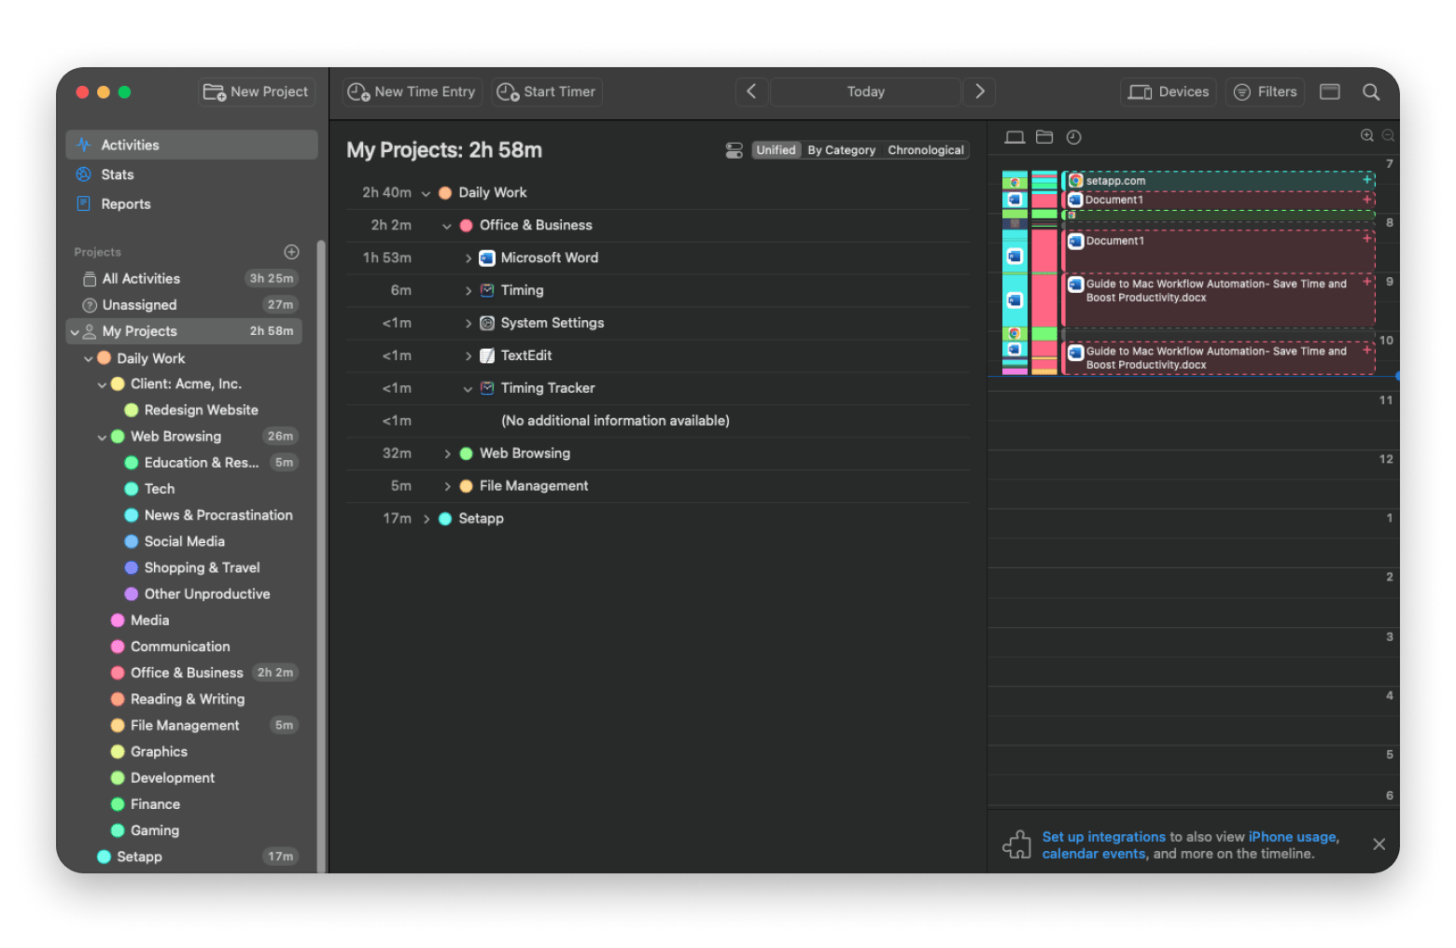Toggle the window layout icon

pyautogui.click(x=1330, y=91)
